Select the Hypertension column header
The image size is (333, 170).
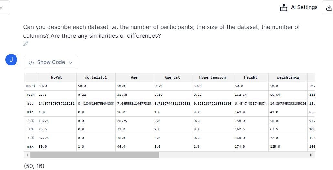click(212, 78)
